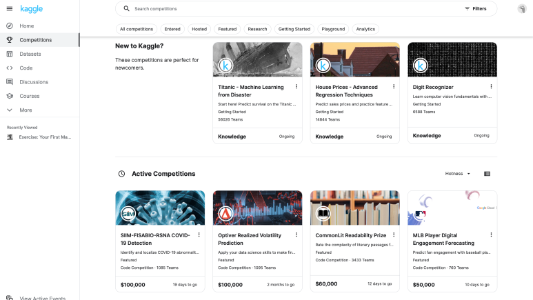Click View Active Events
The image size is (533, 300).
click(x=43, y=299)
